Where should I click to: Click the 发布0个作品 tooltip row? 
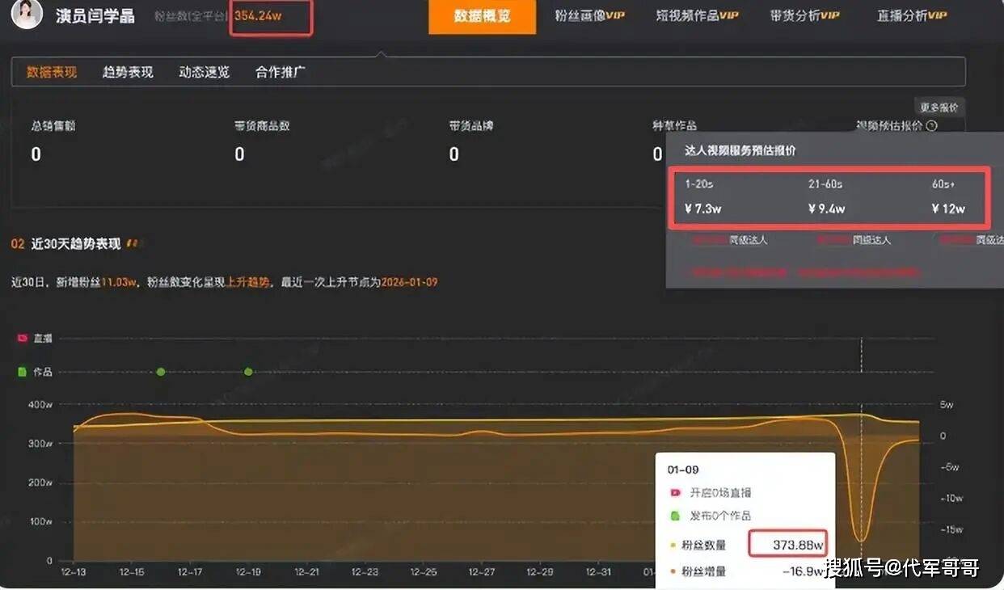point(711,515)
